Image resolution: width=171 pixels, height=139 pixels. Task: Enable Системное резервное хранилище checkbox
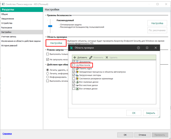click(x=74, y=79)
